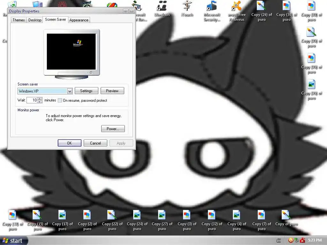Select the Screen Saver tab
The height and width of the screenshot is (245, 327).
click(x=56, y=19)
